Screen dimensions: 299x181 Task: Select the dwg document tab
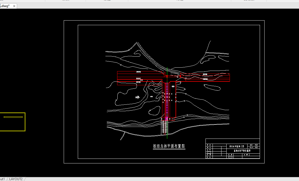(5, 6)
